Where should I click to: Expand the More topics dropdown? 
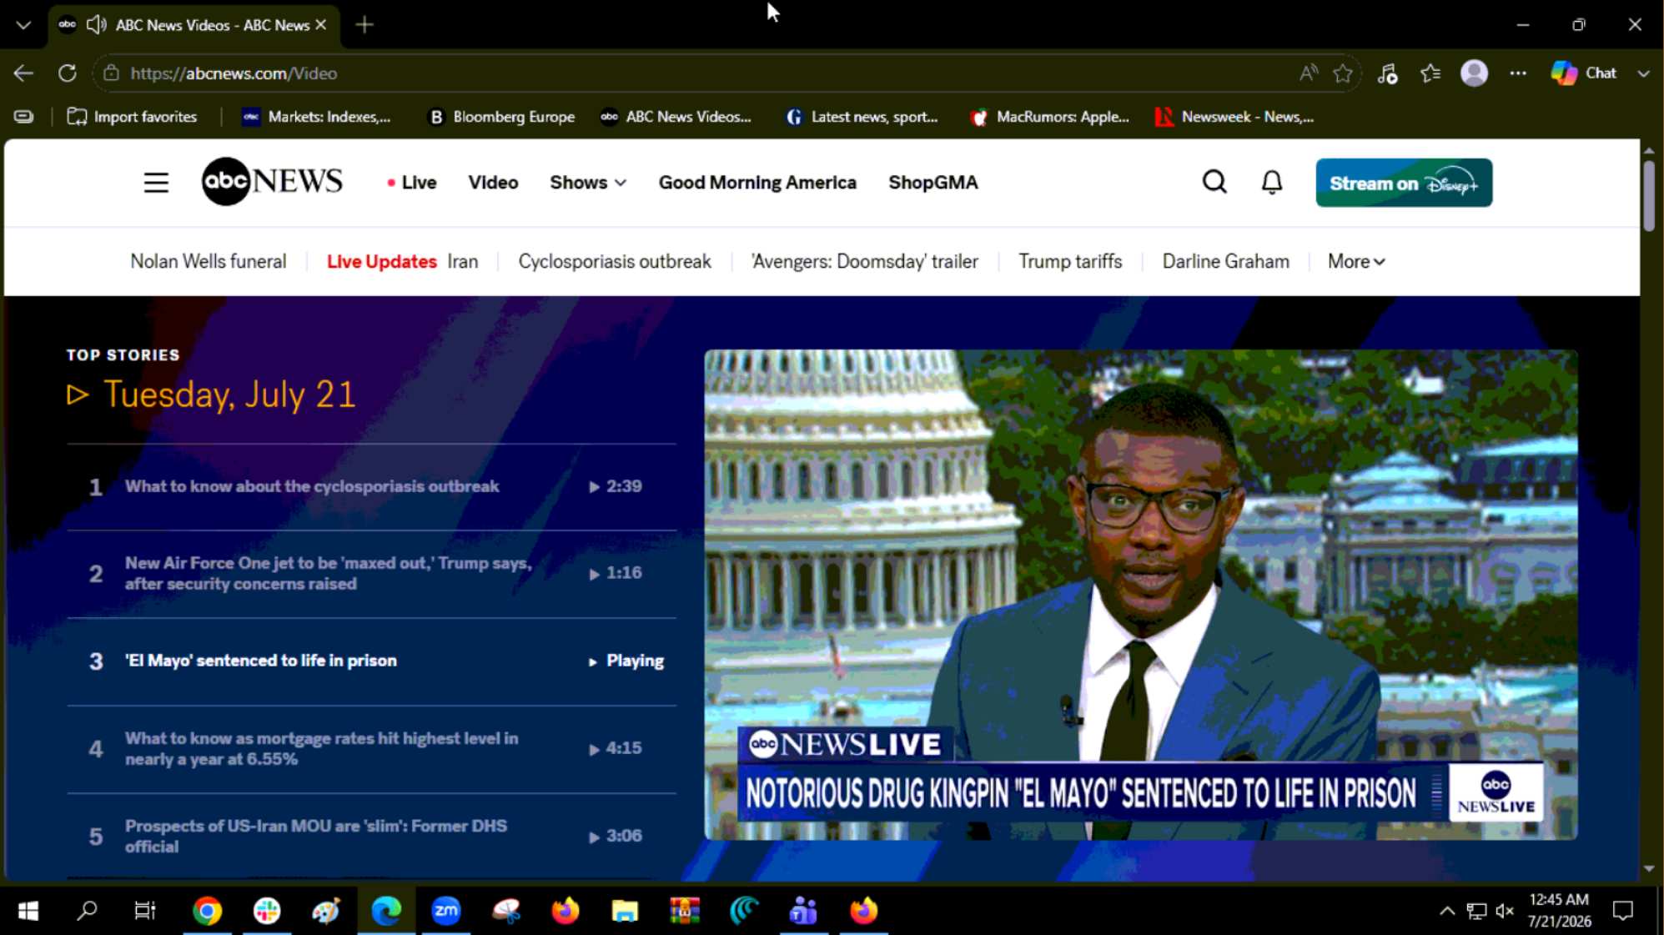(1356, 262)
